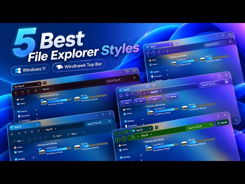Viewport: 245px width, 184px height.
Task: Focus the green Search This PC field
Action: (200, 127)
